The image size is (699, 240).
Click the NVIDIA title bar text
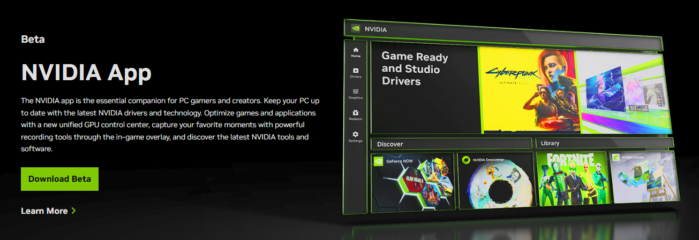375,29
